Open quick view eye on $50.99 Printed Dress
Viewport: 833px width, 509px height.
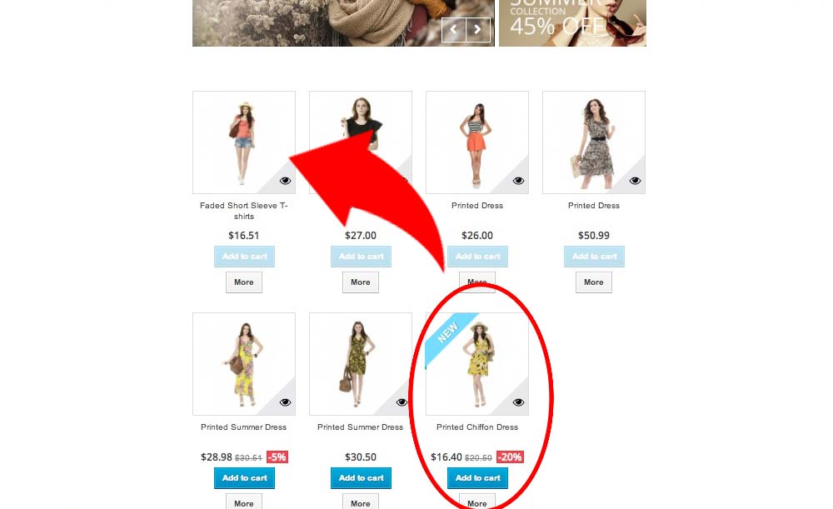coord(635,181)
